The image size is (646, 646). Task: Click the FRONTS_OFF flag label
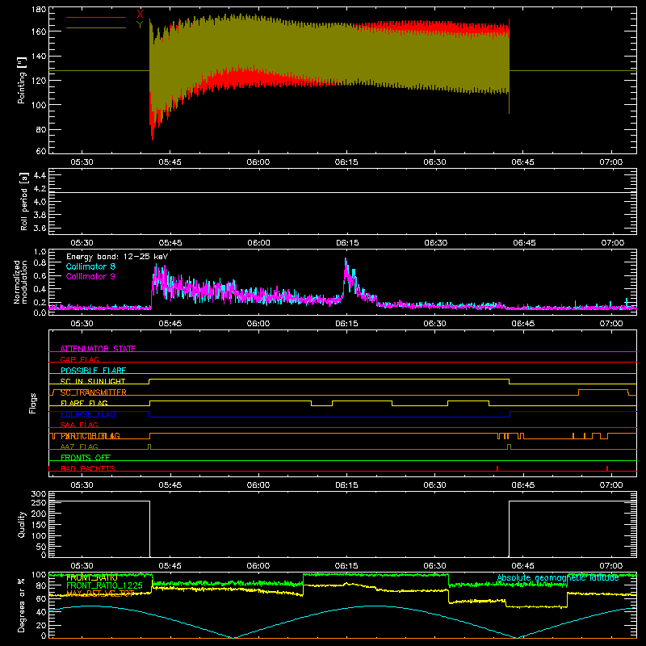click(x=86, y=458)
